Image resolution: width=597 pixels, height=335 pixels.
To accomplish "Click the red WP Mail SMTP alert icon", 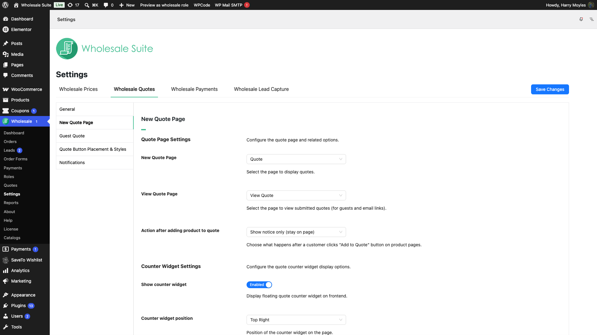I will (247, 5).
